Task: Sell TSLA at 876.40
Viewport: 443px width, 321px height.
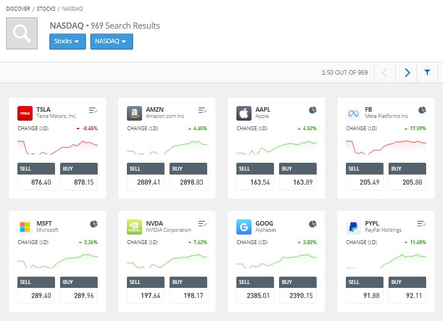Action: click(36, 176)
